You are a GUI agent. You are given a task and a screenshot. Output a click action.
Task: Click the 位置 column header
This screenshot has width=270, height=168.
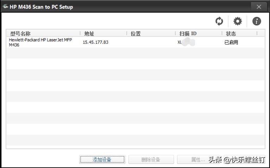click(136, 34)
